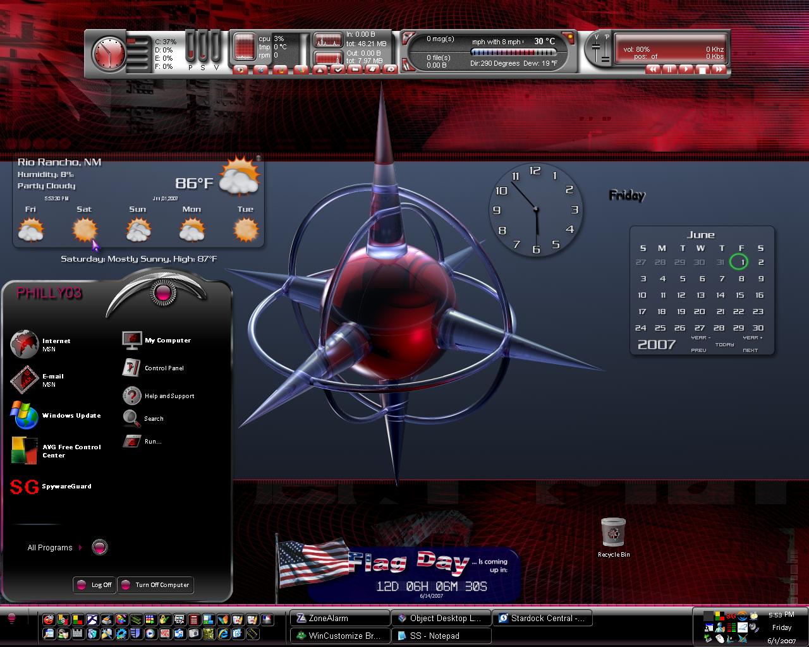Screen dimensions: 809x647
Task: Pause playback in the media widget
Action: [x=669, y=70]
